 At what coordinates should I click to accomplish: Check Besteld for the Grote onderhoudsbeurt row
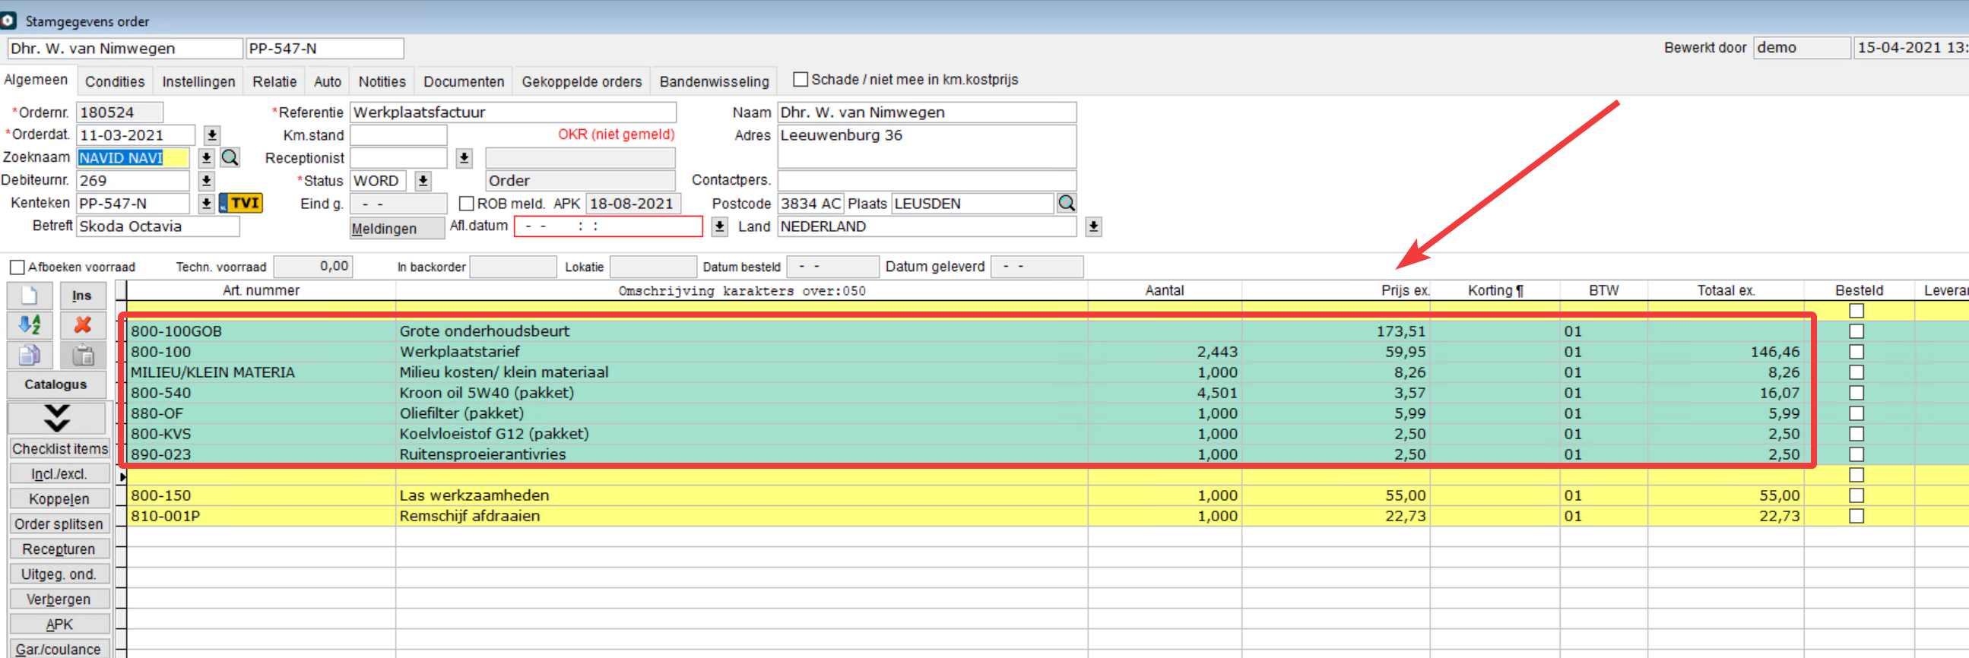point(1856,331)
